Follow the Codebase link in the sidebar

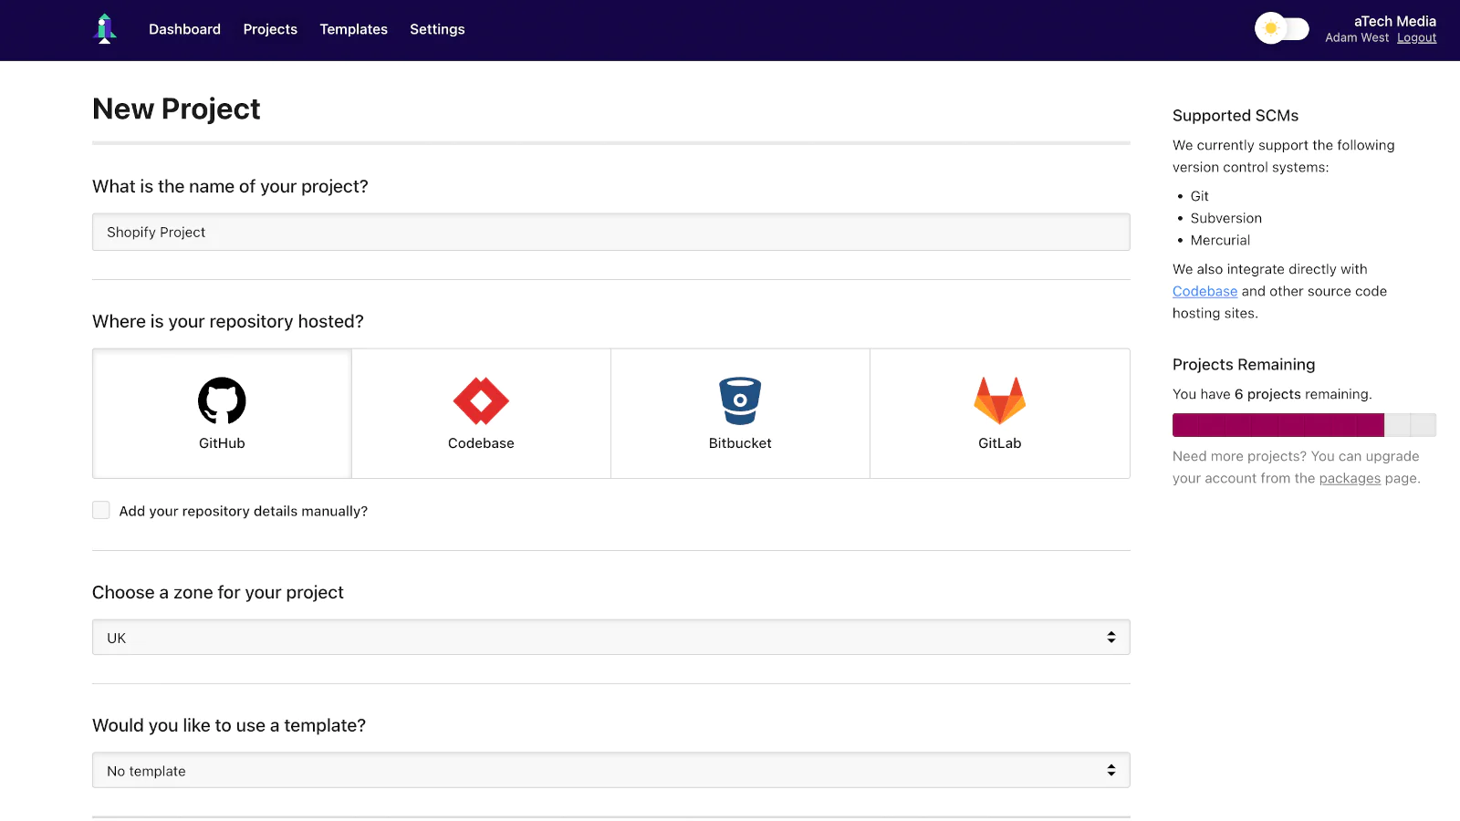(x=1204, y=291)
